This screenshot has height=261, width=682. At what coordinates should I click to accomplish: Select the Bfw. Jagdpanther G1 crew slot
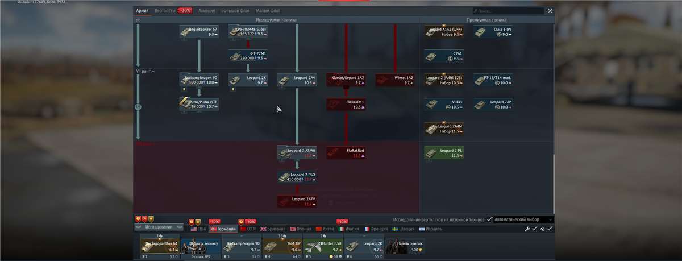[x=160, y=246]
